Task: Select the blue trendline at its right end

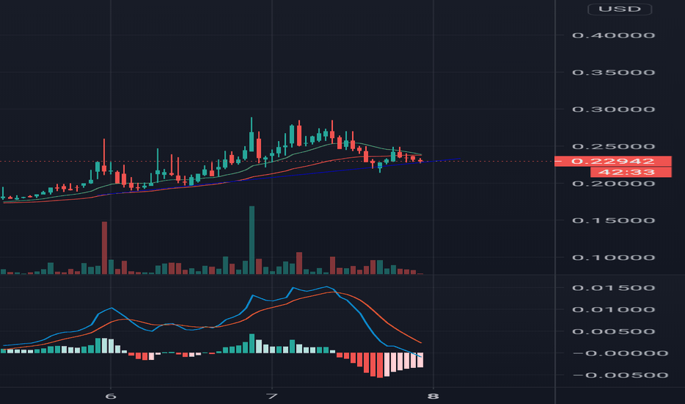Action: (459, 159)
